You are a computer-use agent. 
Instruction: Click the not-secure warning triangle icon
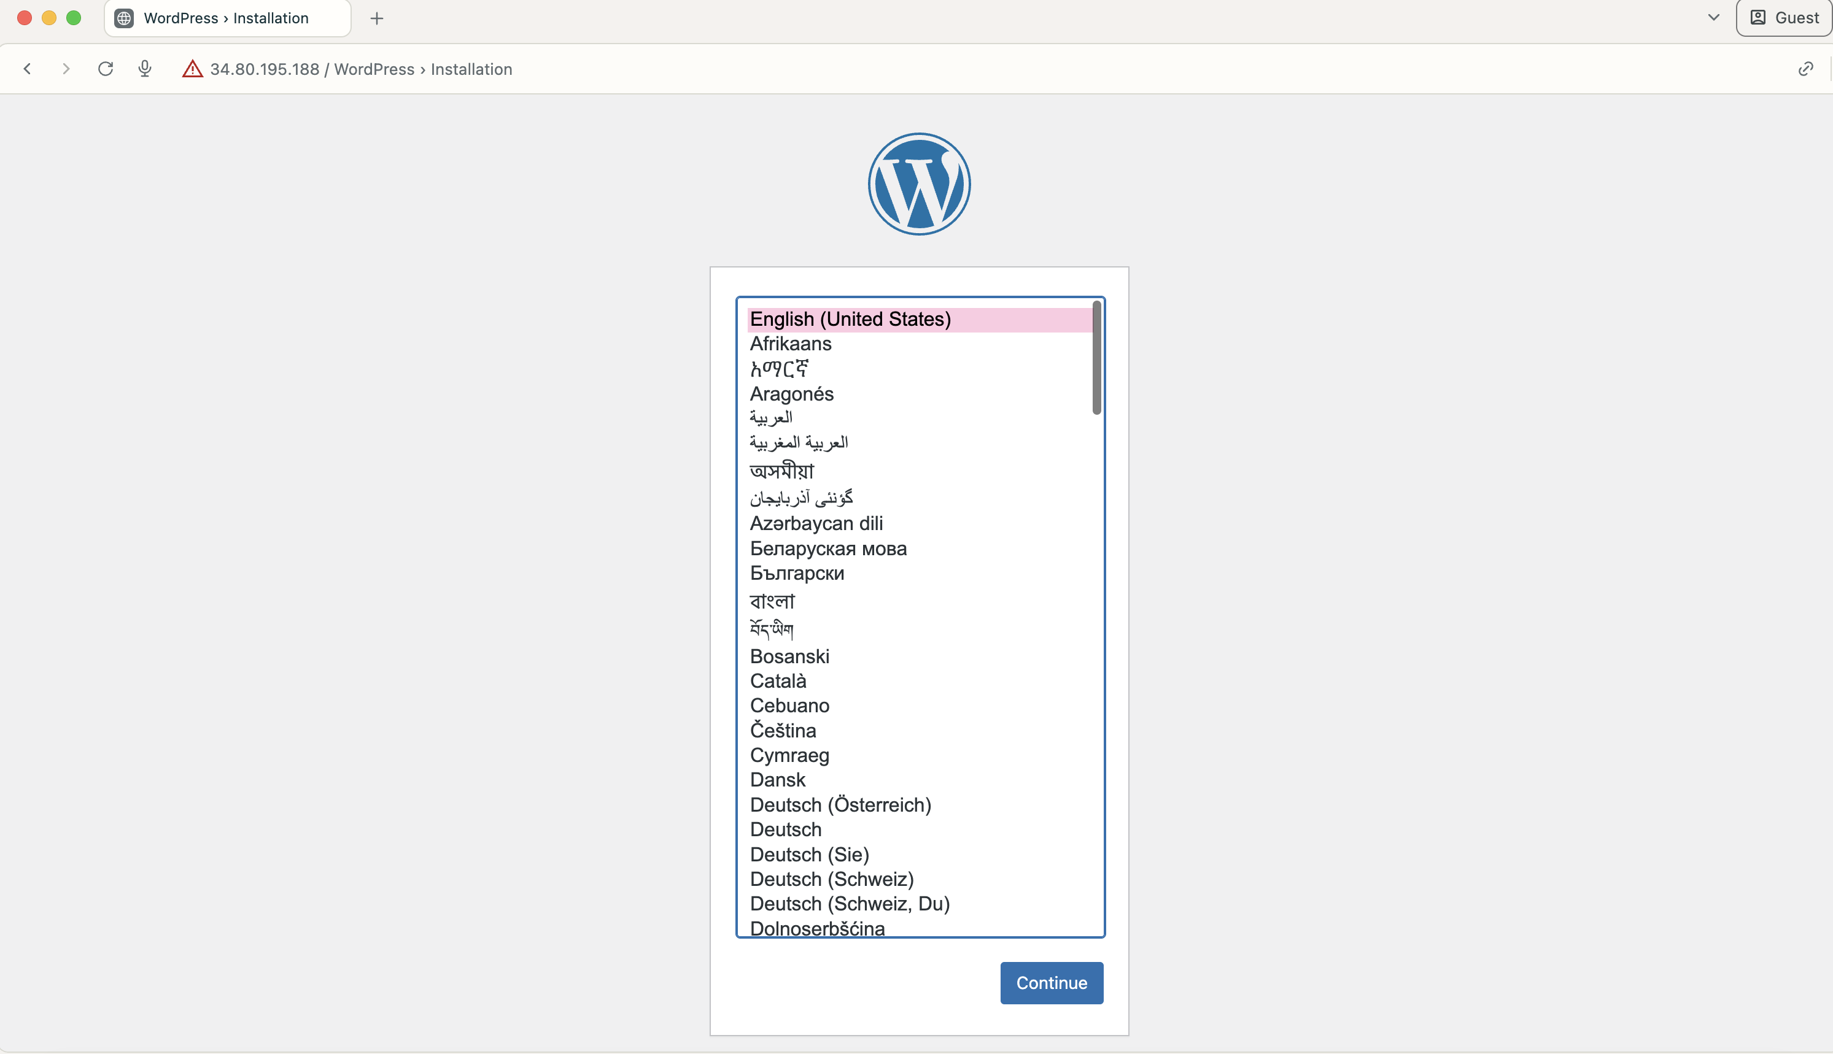(192, 69)
